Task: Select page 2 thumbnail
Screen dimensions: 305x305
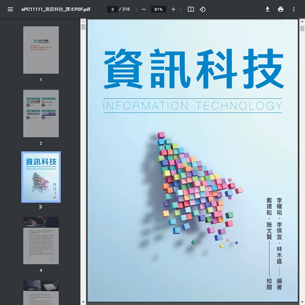Action: coord(41,113)
